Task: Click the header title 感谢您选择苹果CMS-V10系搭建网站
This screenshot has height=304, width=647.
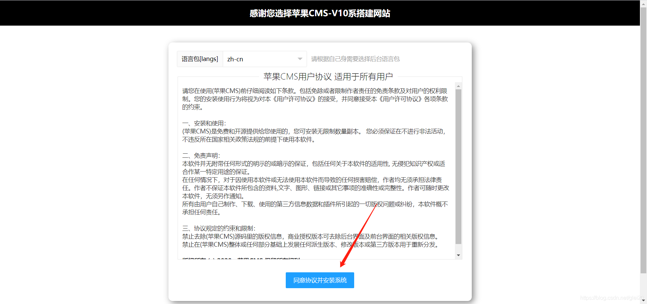Action: pyautogui.click(x=320, y=13)
